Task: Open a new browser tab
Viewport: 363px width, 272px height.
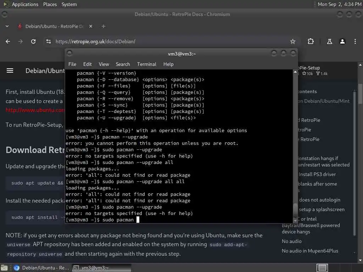Action: point(104,26)
